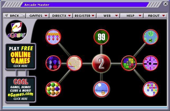Click the Play Free Online Games banner

(x=21, y=56)
